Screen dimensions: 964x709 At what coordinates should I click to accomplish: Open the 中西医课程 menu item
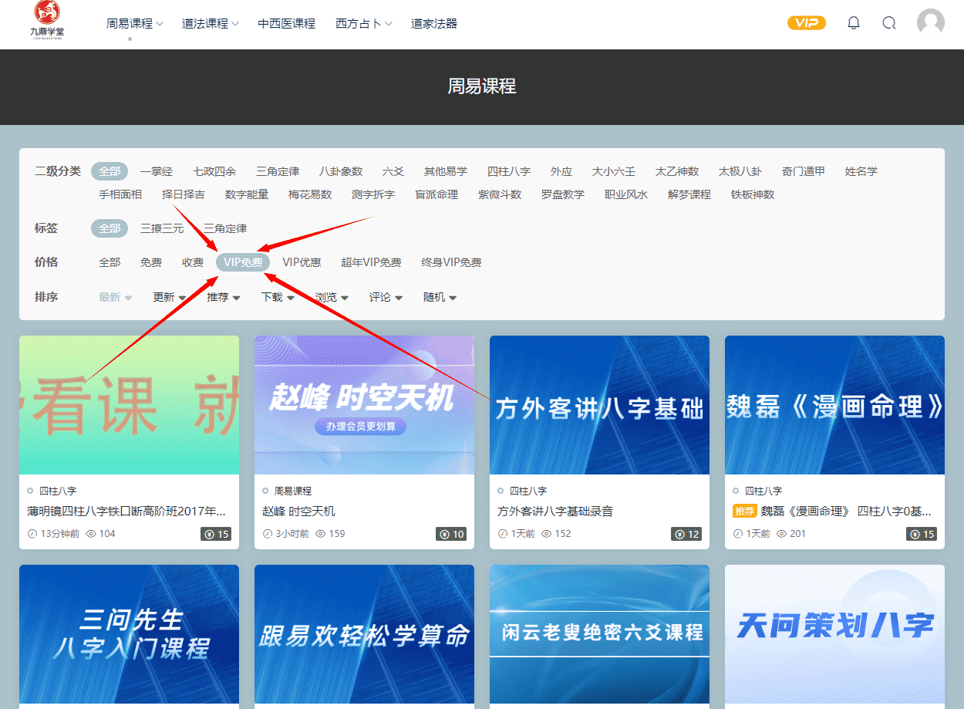point(286,24)
